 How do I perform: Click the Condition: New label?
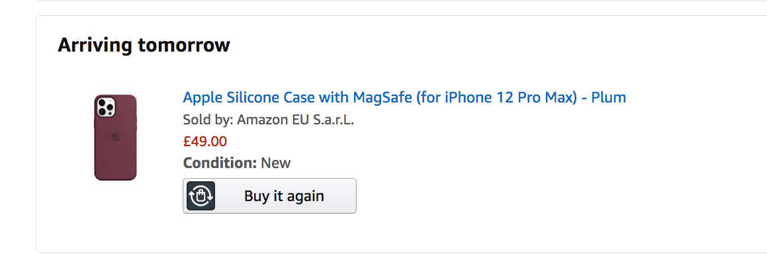pyautogui.click(x=237, y=163)
